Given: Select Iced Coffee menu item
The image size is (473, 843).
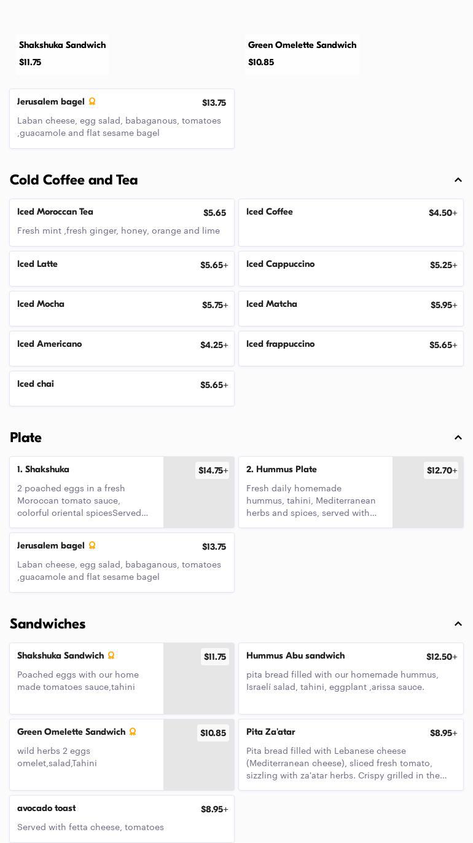Looking at the screenshot, I should 351,222.
